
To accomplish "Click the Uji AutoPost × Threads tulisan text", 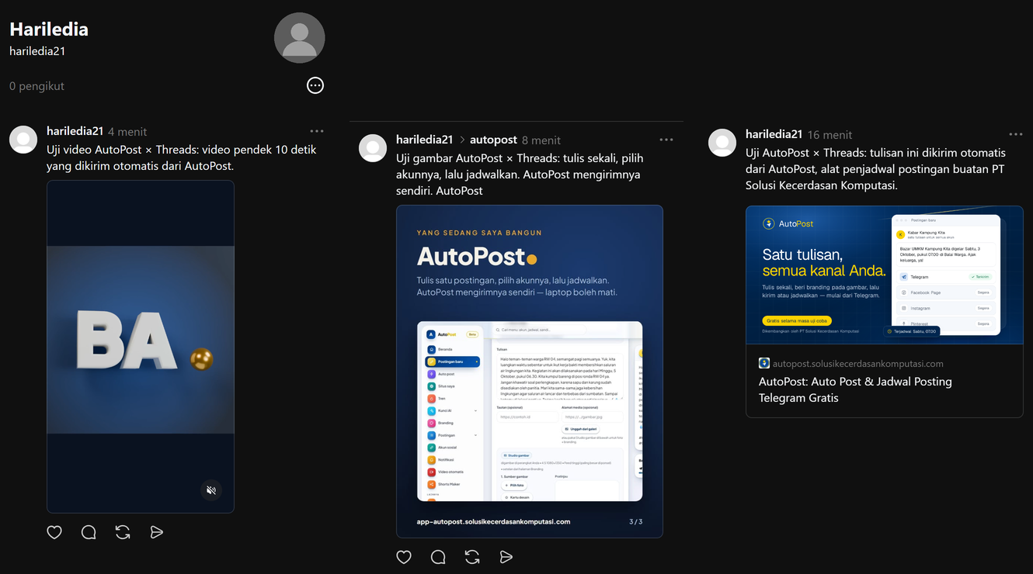I will [875, 169].
